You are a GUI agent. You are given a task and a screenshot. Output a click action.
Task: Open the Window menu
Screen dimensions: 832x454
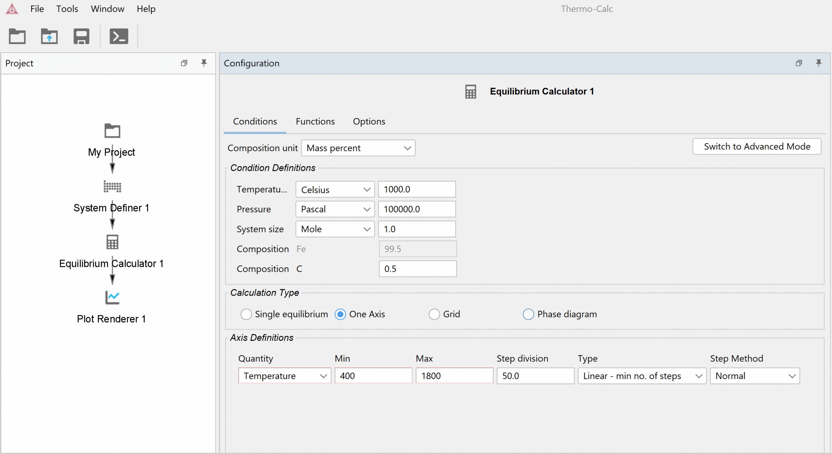click(x=108, y=9)
